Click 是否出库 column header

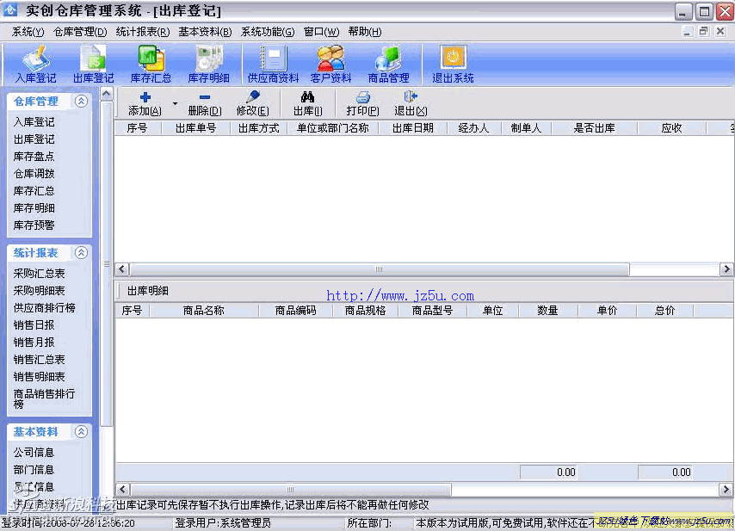[x=594, y=128]
